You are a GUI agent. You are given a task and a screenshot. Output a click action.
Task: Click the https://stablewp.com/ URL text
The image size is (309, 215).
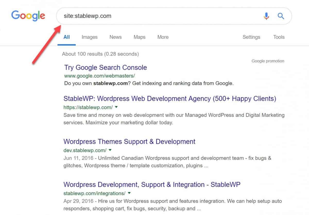88,107
